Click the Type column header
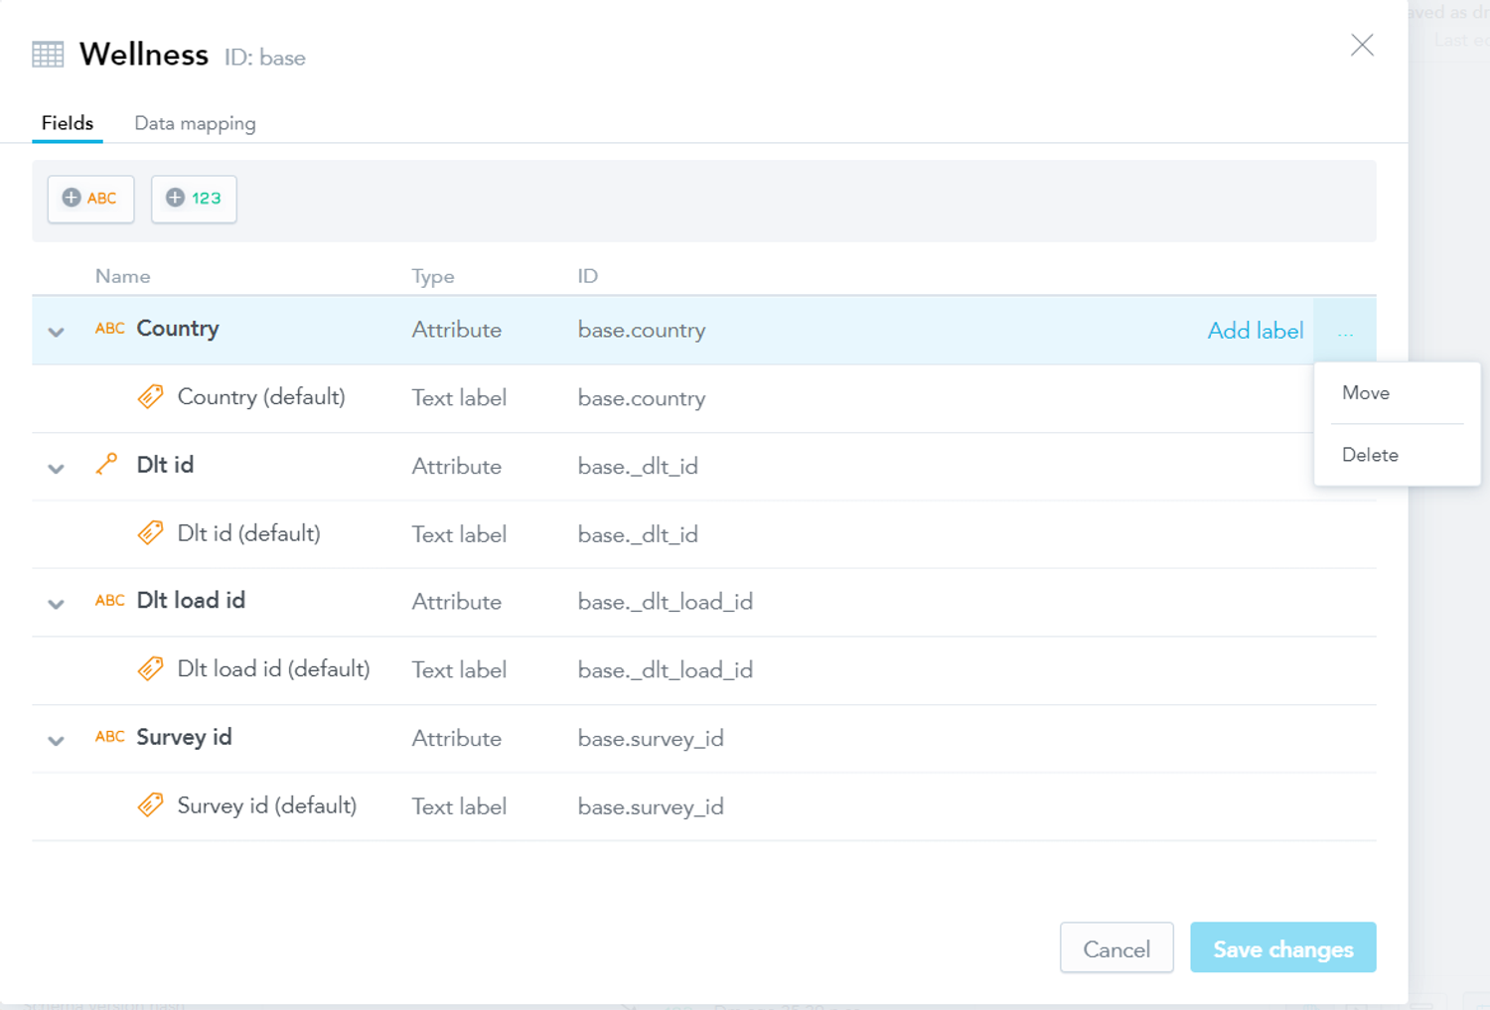1490x1010 pixels. pyautogui.click(x=433, y=277)
